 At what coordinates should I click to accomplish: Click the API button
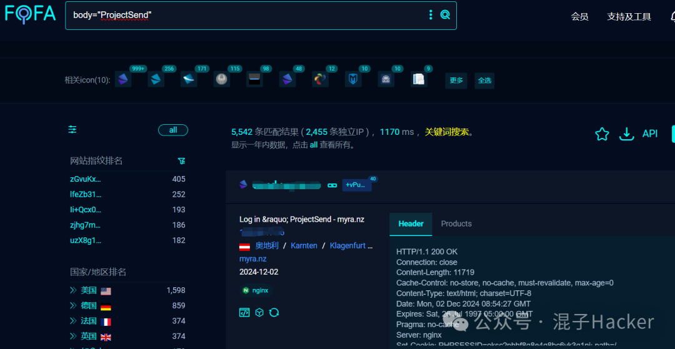click(x=650, y=134)
